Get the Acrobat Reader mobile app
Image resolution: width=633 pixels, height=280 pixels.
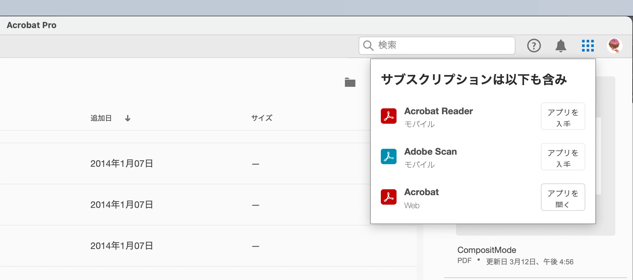click(563, 116)
